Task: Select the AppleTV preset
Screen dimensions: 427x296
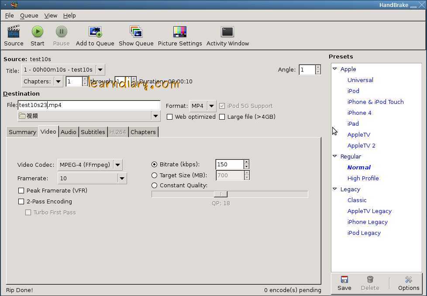Action: point(359,135)
